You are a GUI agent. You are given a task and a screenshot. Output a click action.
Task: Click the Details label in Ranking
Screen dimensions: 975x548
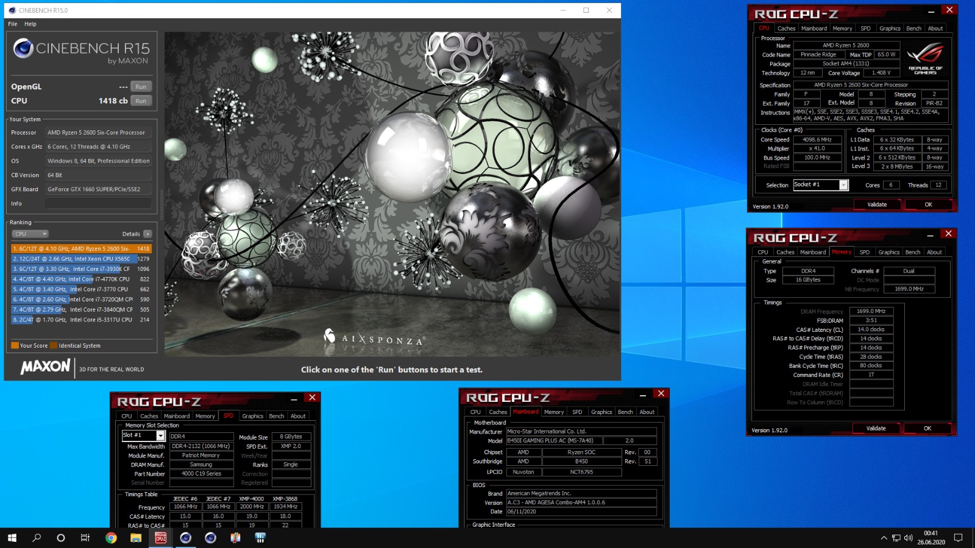(x=131, y=234)
